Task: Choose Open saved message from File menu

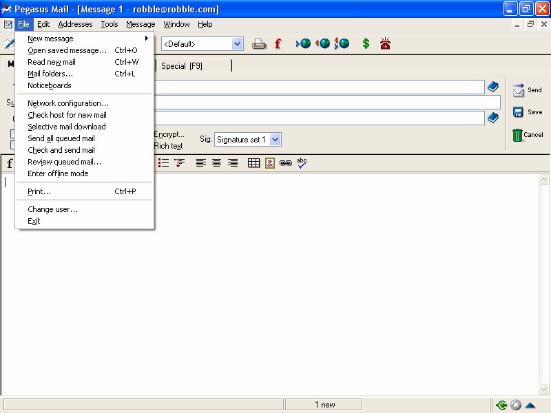Action: (84, 50)
